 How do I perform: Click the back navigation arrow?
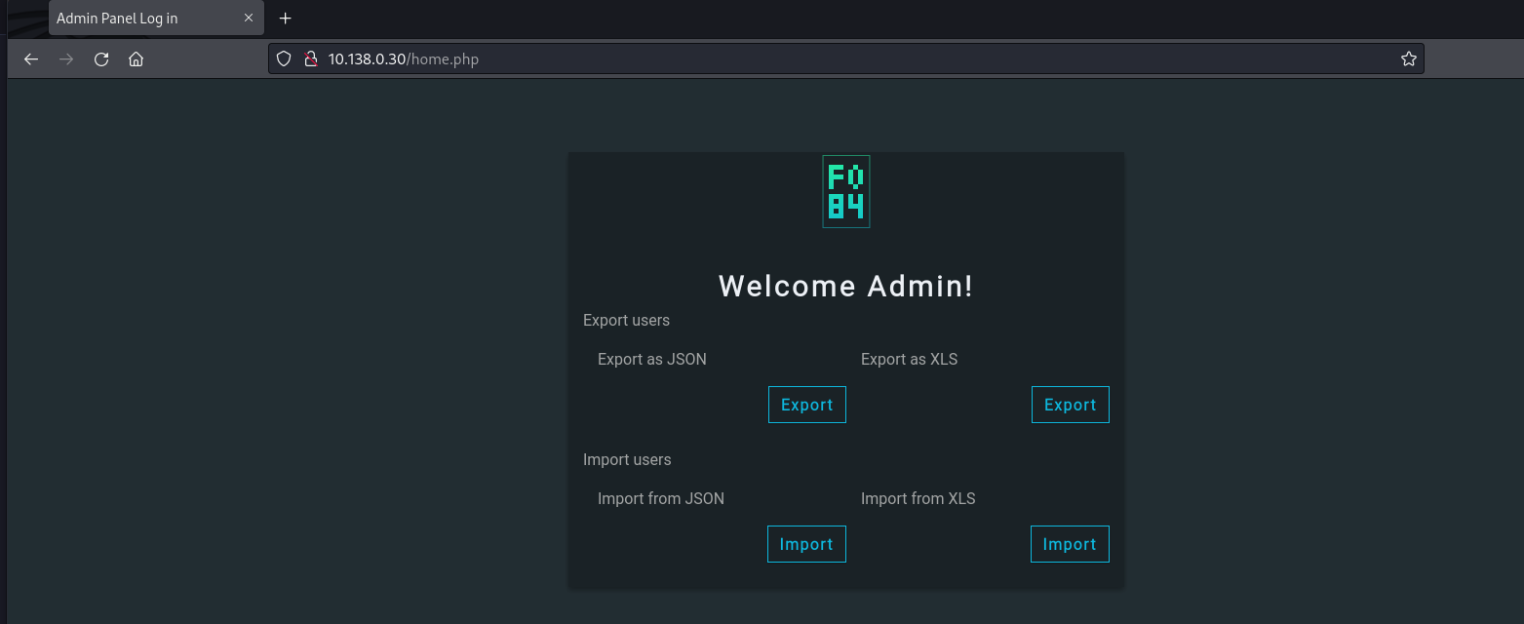(x=31, y=59)
